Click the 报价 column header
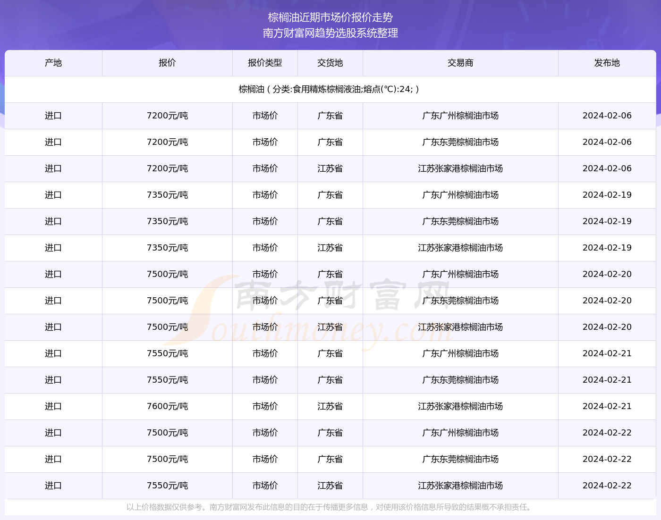 [x=167, y=63]
